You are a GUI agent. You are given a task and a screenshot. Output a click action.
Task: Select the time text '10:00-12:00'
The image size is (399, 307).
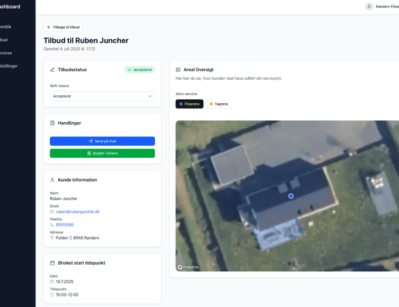point(67,295)
